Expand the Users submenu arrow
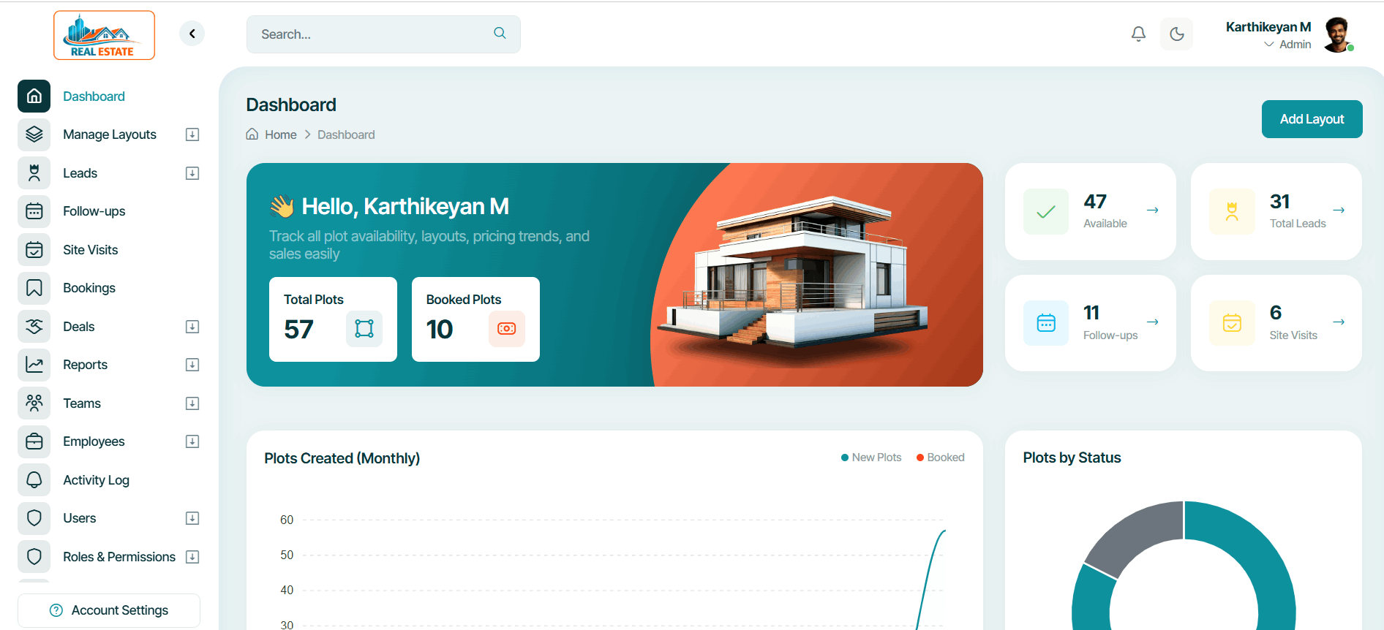The height and width of the screenshot is (630, 1384). (192, 518)
